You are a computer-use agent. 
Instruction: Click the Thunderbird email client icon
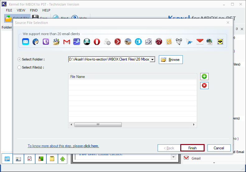(x=35, y=42)
